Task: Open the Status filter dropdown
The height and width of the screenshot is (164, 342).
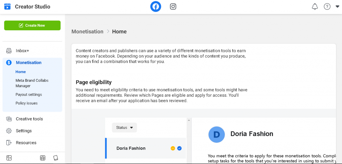Action: pyautogui.click(x=124, y=128)
